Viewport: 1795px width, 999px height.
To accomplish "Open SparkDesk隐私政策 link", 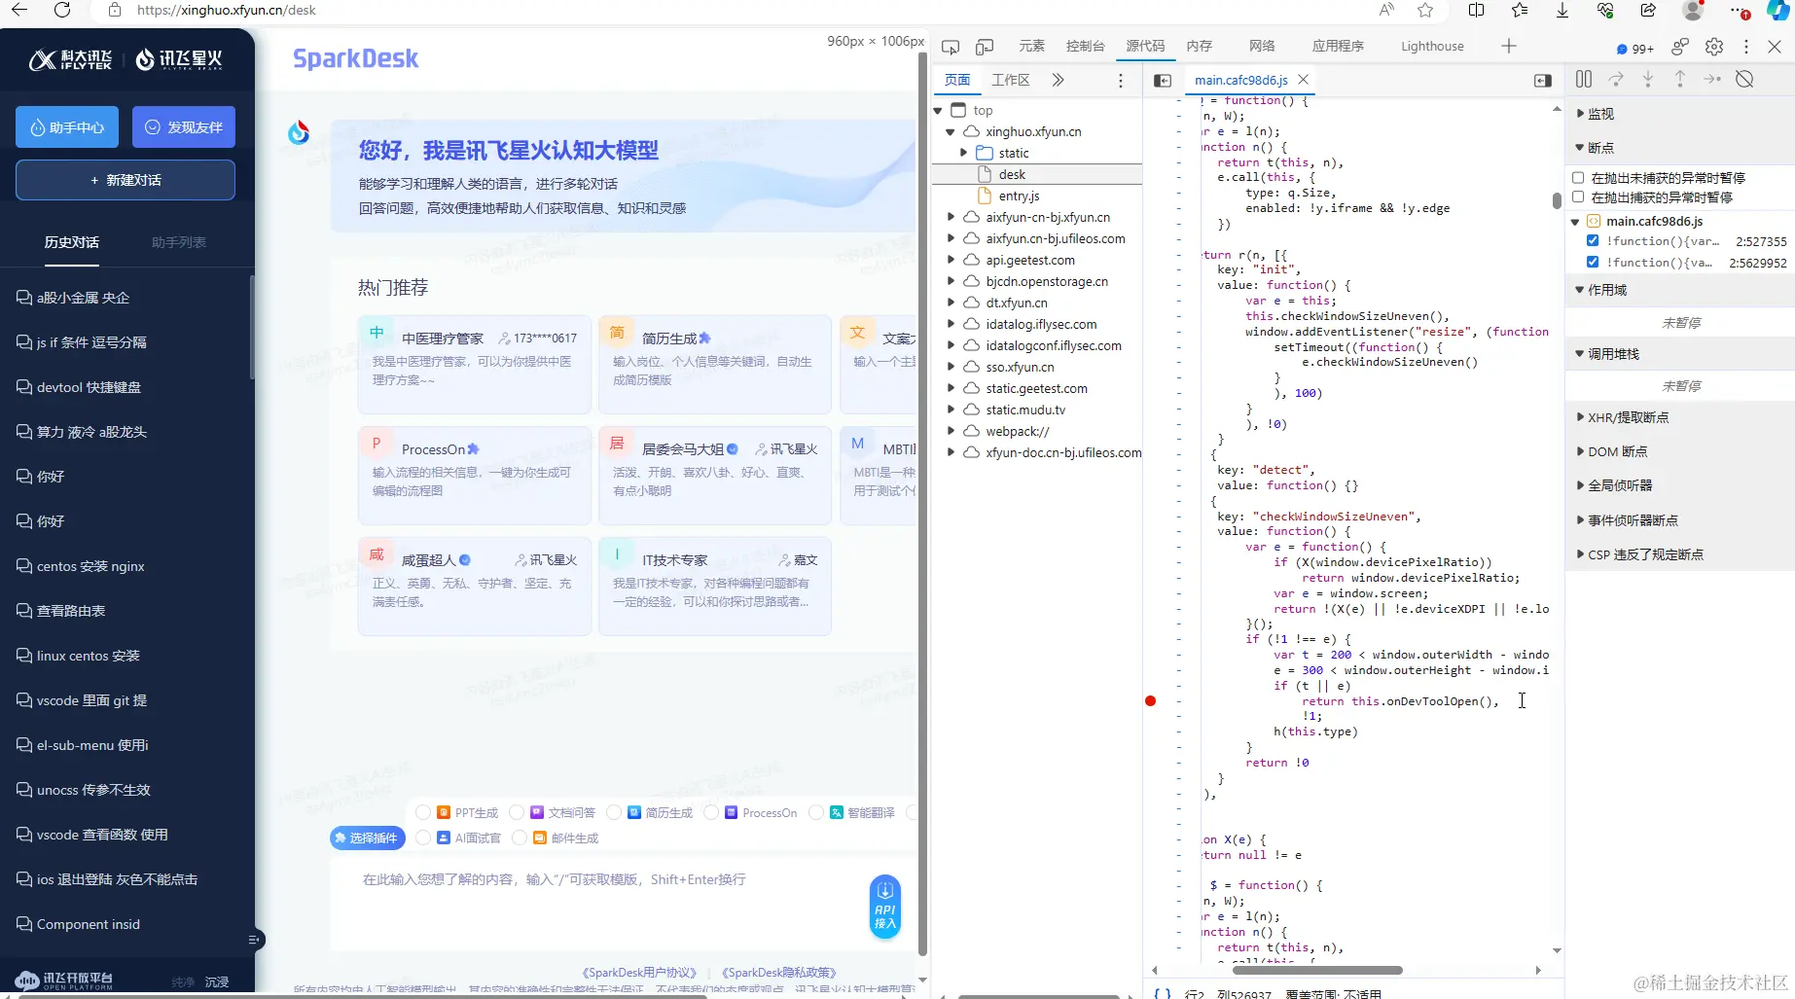I will click(x=779, y=973).
